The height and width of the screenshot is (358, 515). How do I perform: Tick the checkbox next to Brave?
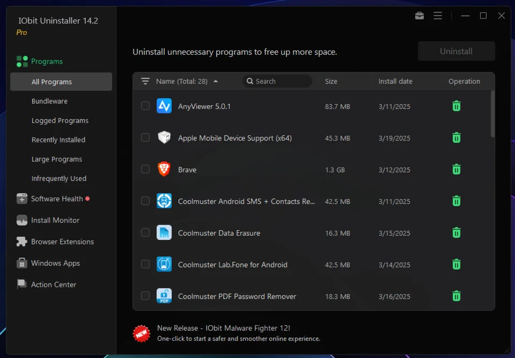145,169
